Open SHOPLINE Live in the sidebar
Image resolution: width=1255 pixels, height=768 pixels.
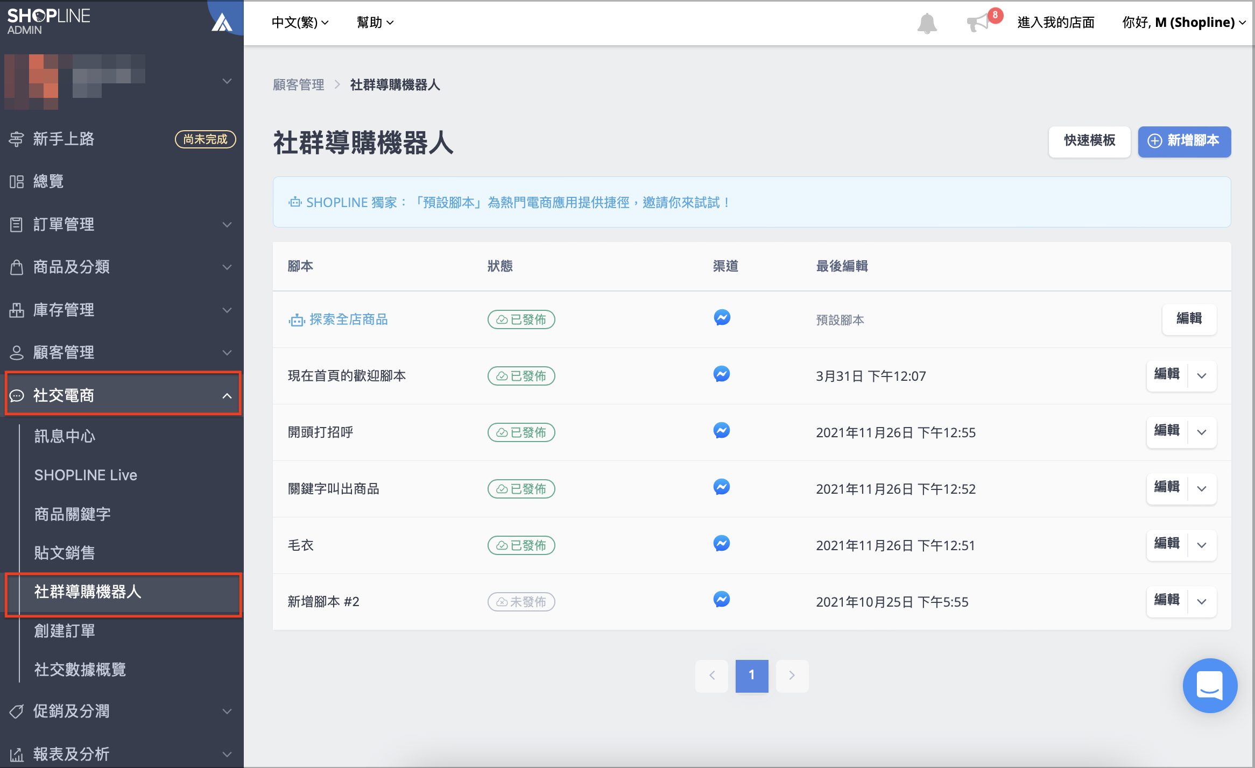tap(86, 475)
